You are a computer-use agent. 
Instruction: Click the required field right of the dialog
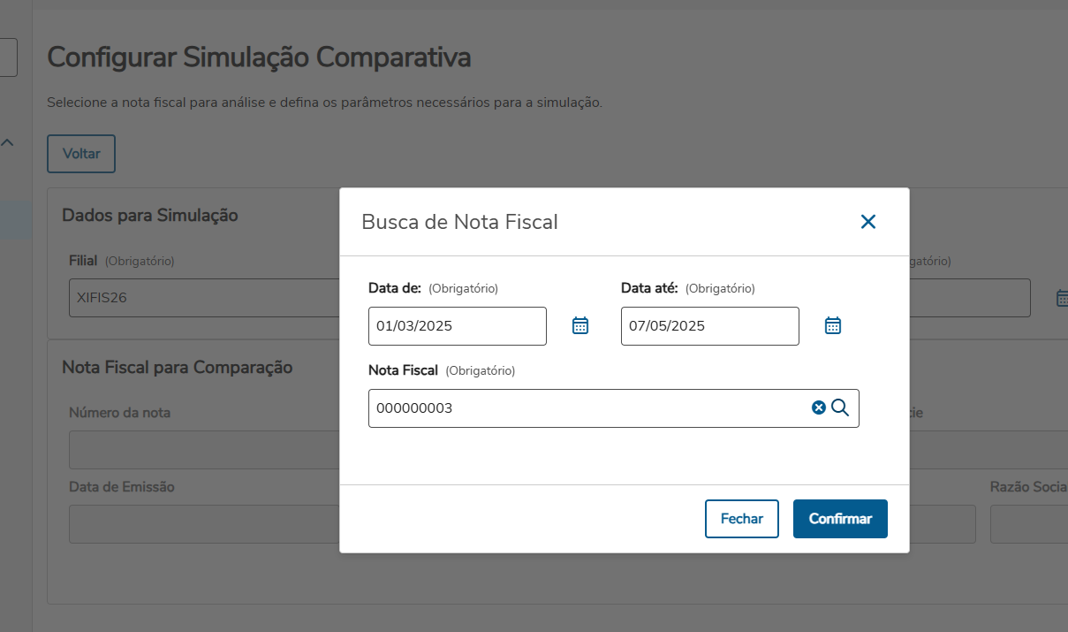tap(969, 298)
